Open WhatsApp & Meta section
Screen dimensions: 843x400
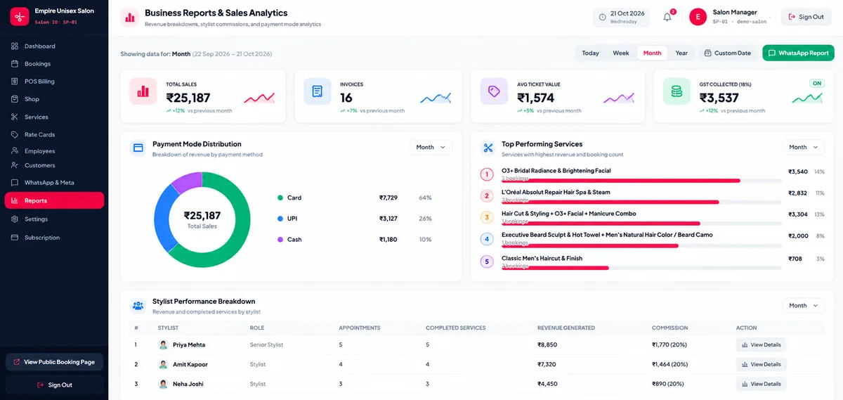click(x=54, y=183)
